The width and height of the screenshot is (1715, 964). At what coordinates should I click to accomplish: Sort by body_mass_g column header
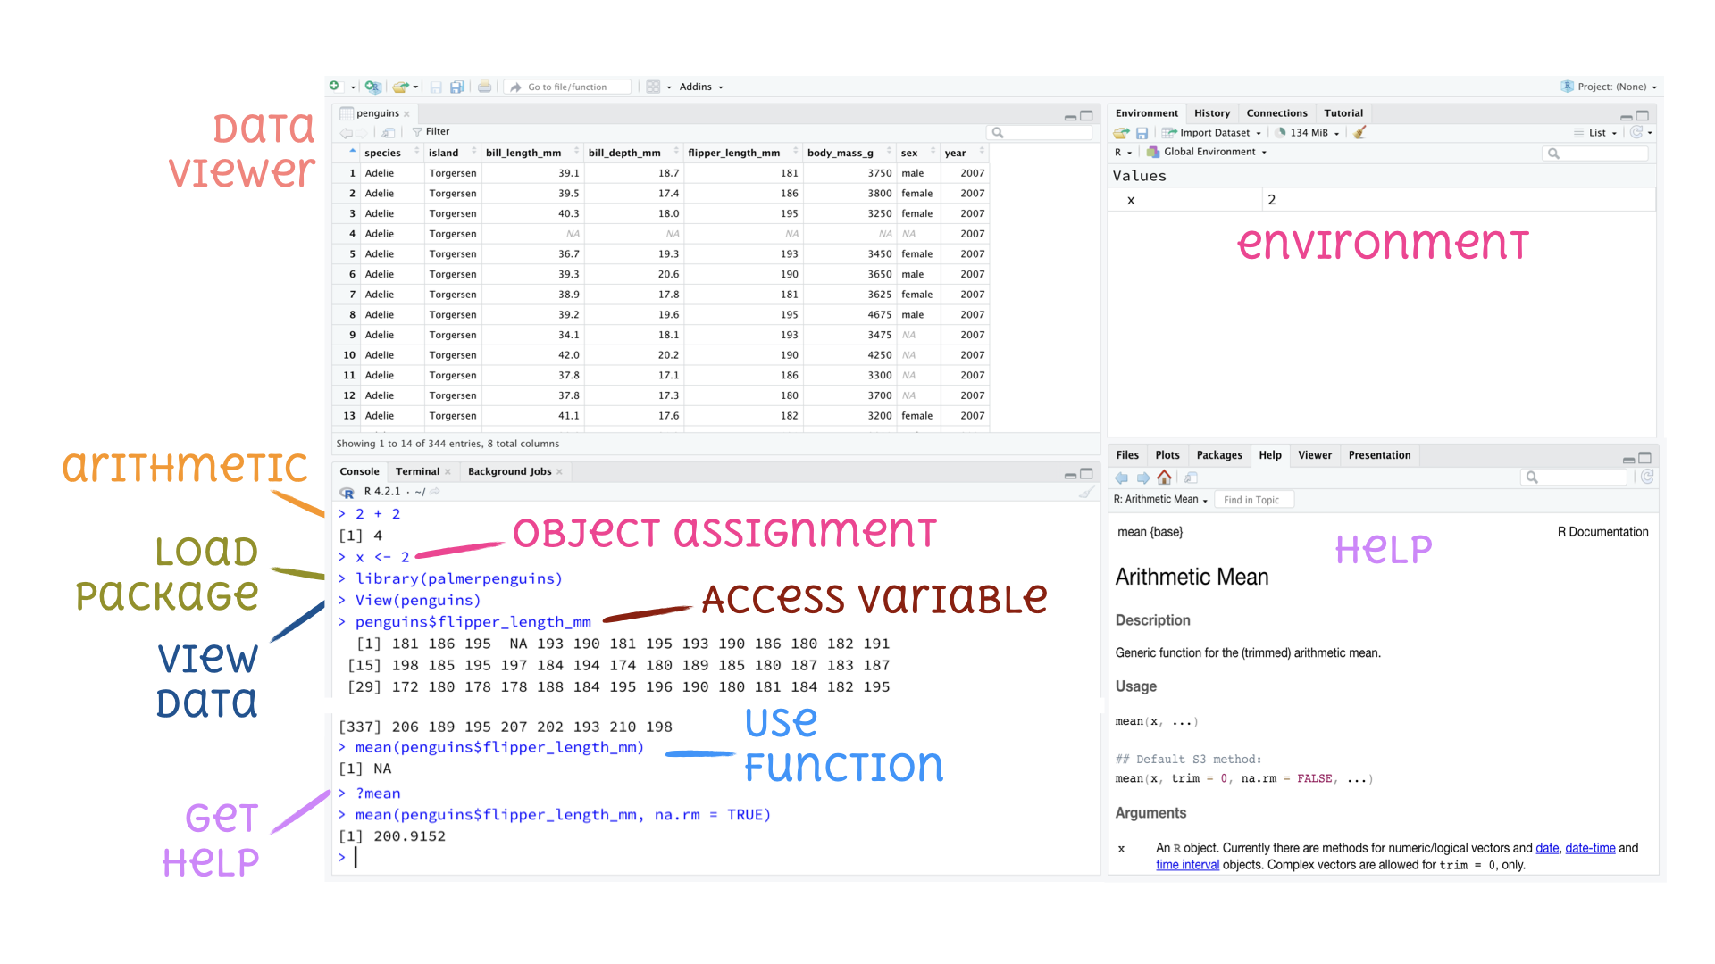pyautogui.click(x=840, y=153)
